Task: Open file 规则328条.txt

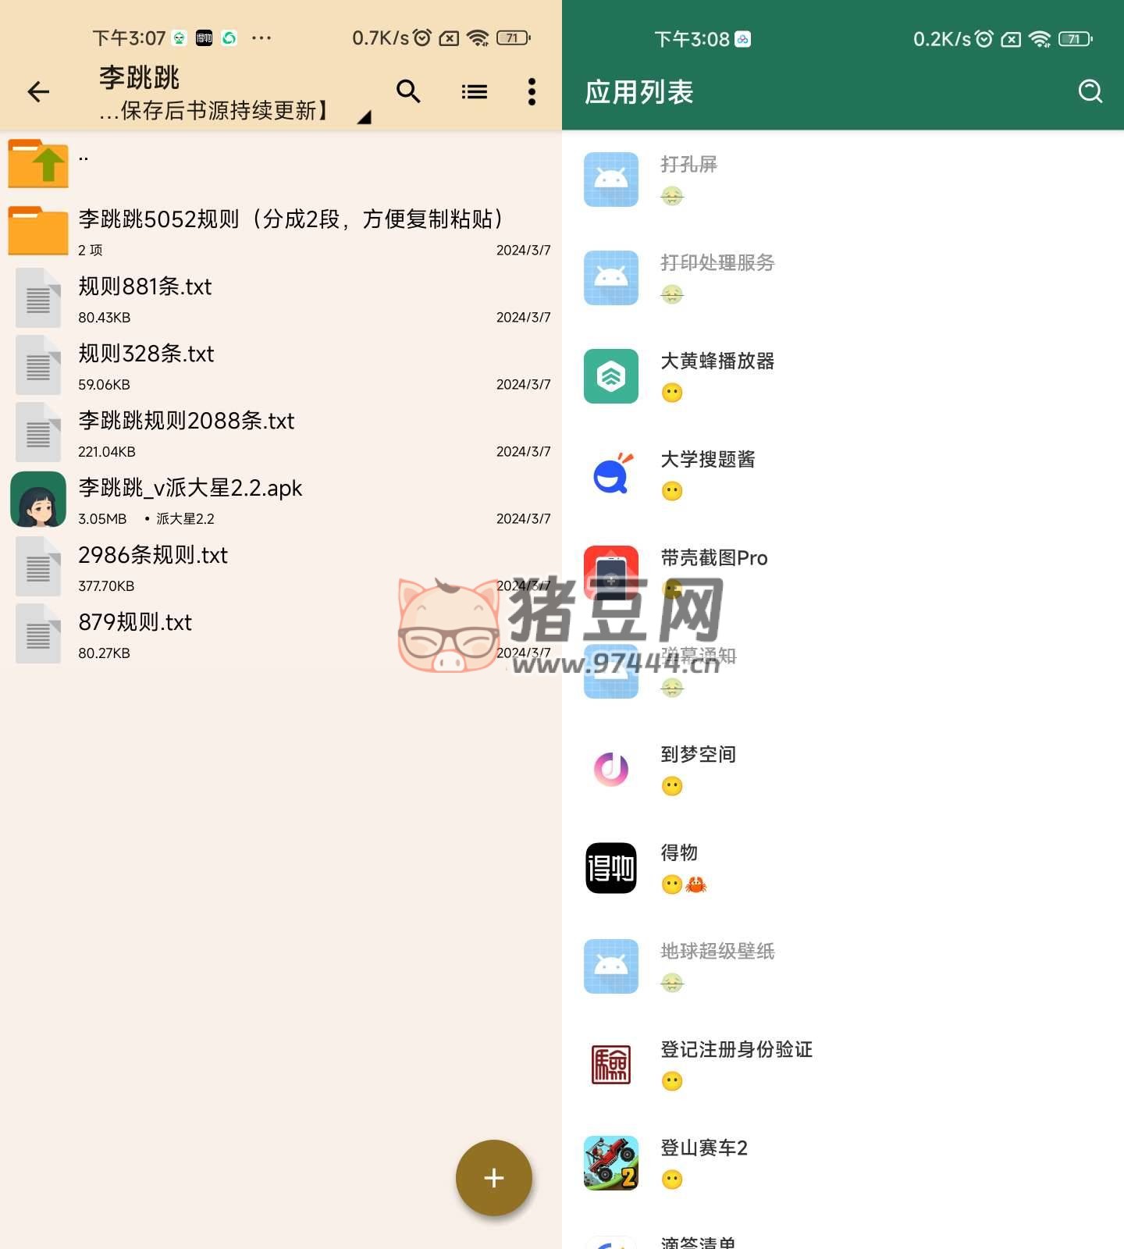Action: point(281,366)
